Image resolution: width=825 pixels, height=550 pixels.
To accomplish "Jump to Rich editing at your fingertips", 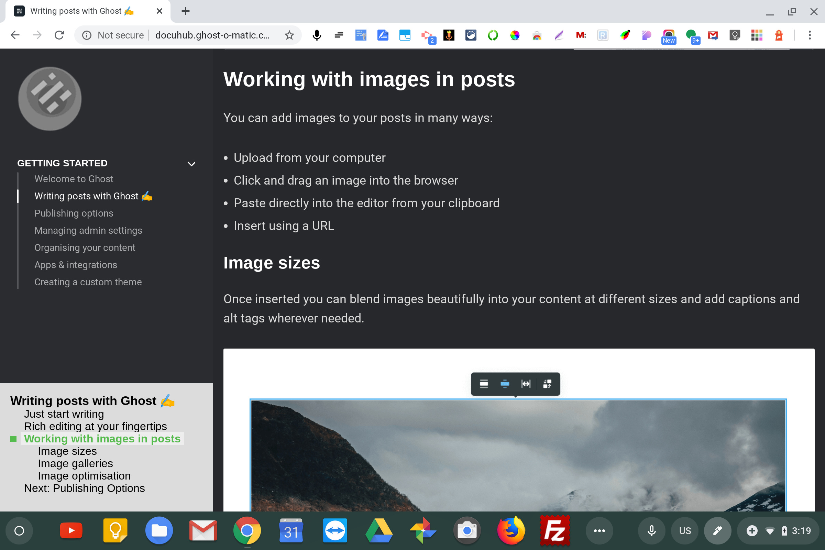I will (96, 426).
